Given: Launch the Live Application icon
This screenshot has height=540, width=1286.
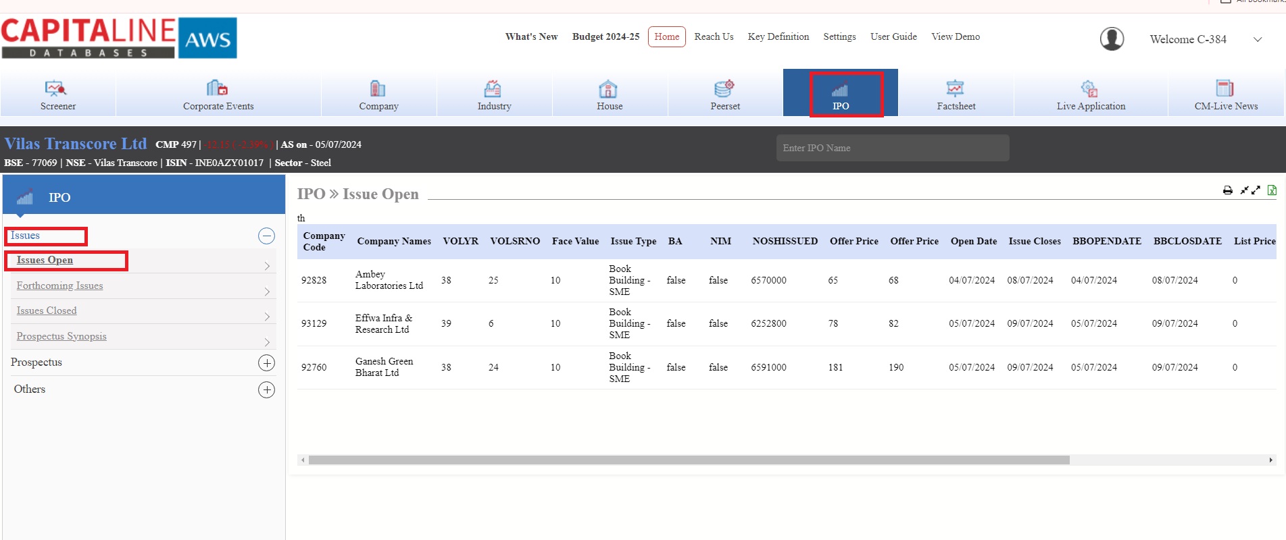Looking at the screenshot, I should 1090,88.
